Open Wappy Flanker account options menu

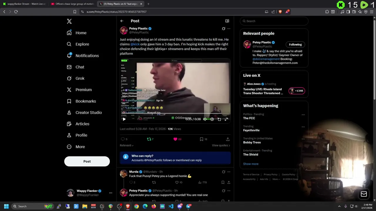(x=110, y=193)
